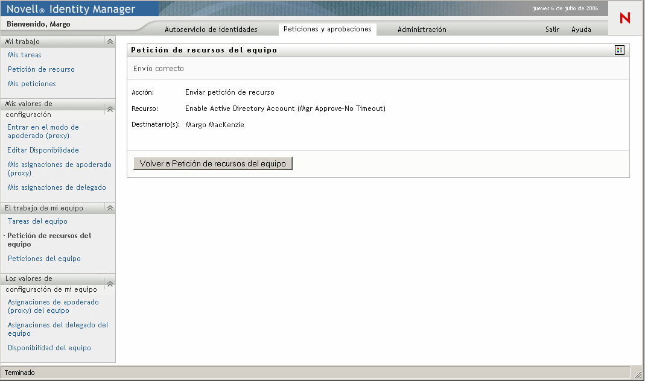Click the Terminado status bar text
The height and width of the screenshot is (381, 645).
(19, 373)
